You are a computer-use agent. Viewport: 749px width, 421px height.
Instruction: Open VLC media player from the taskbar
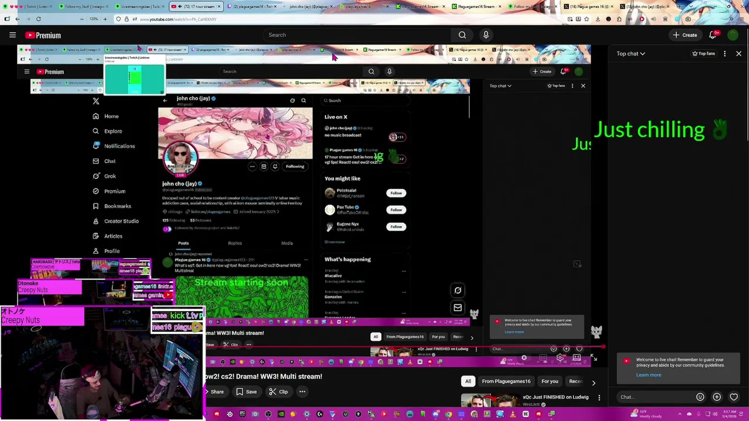coord(513,414)
